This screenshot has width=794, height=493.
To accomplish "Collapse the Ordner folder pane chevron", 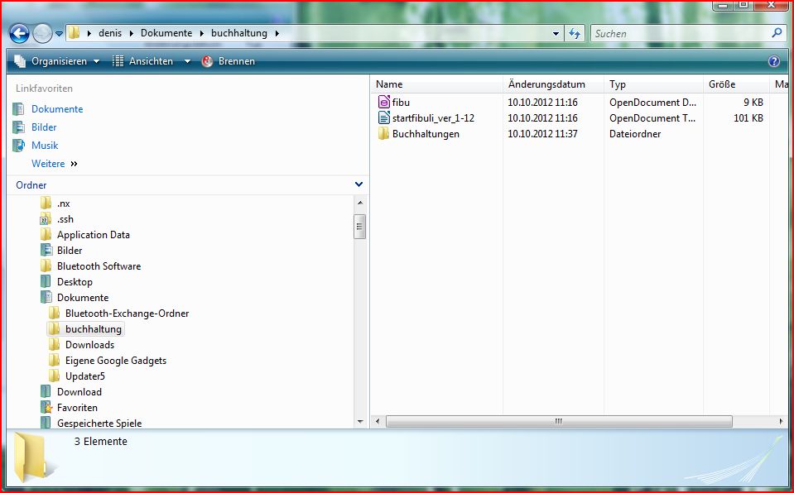I will pyautogui.click(x=359, y=184).
